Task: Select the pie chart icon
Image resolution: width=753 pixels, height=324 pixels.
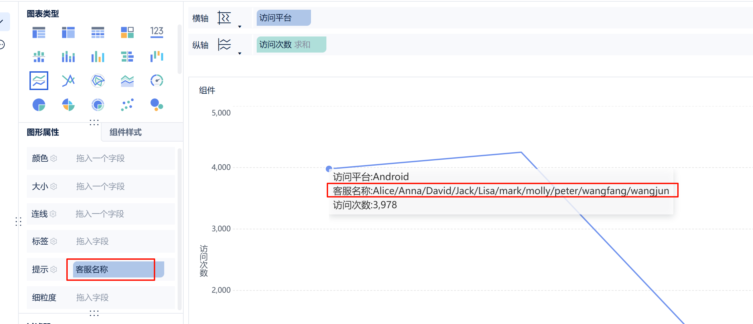Action: point(39,105)
